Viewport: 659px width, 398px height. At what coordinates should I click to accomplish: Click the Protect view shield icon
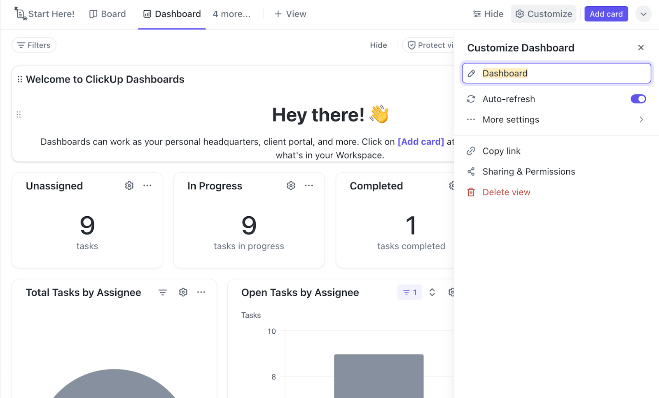point(411,45)
